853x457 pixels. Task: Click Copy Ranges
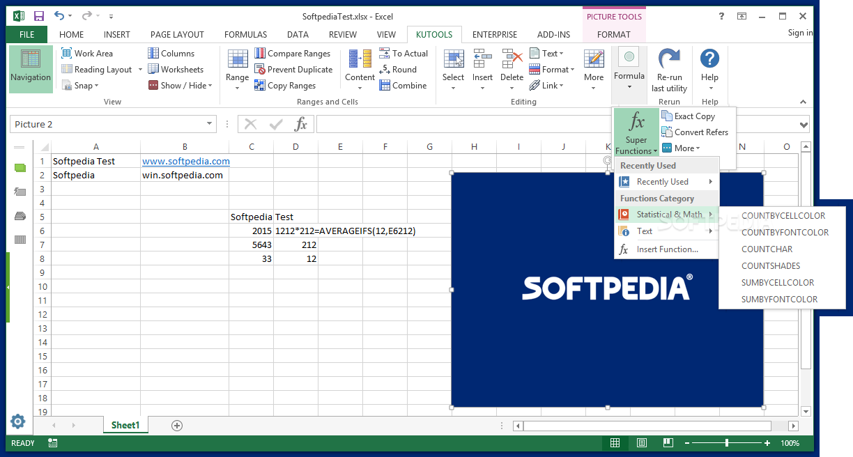coord(285,85)
